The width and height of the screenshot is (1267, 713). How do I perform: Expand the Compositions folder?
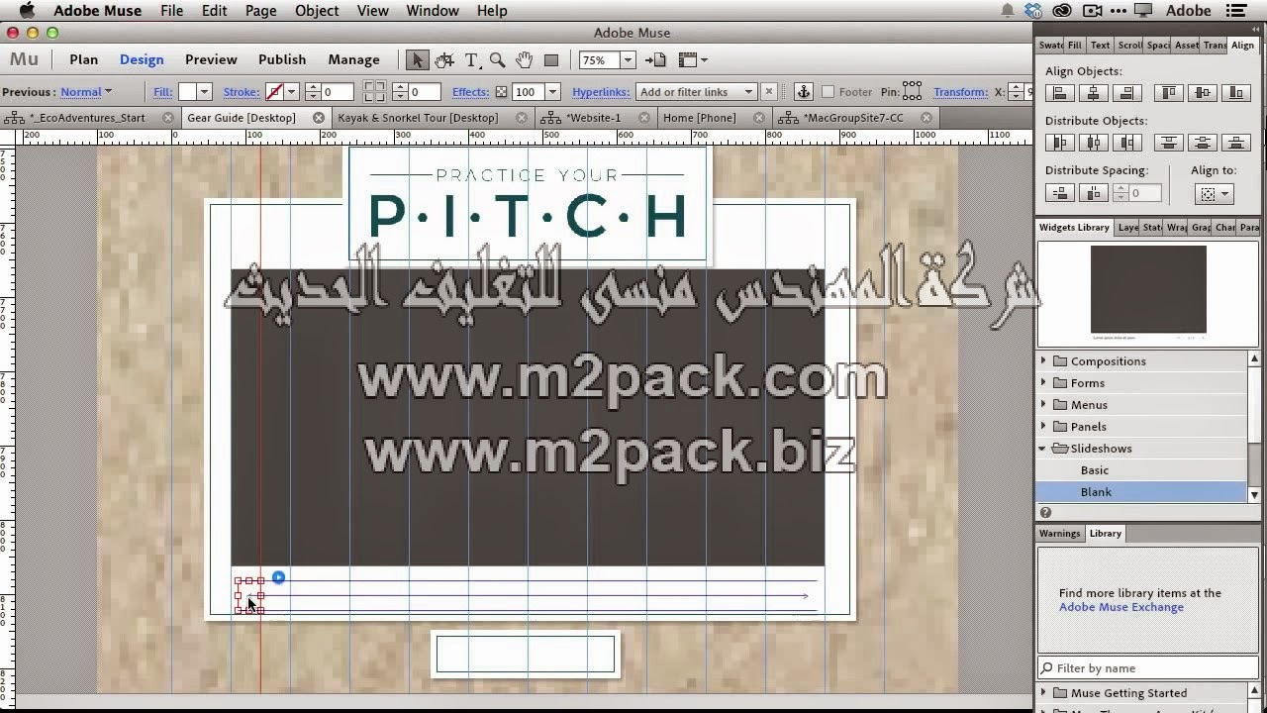1043,361
